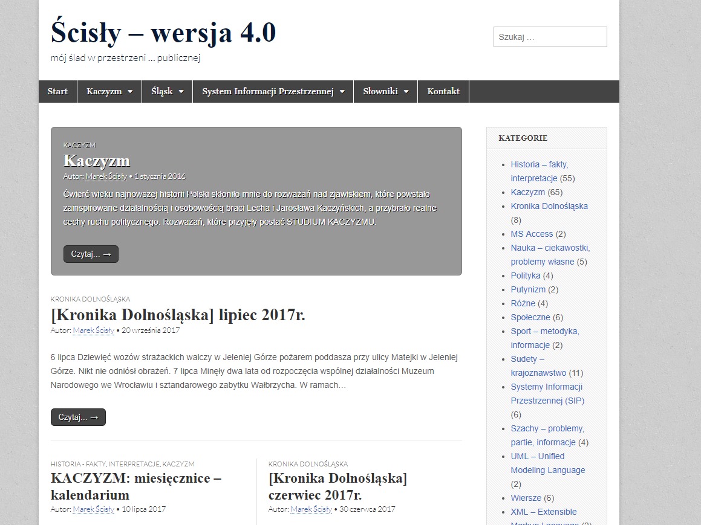The height and width of the screenshot is (525, 701).
Task: Expand the Słowniki navigation dropdown
Action: [x=385, y=91]
